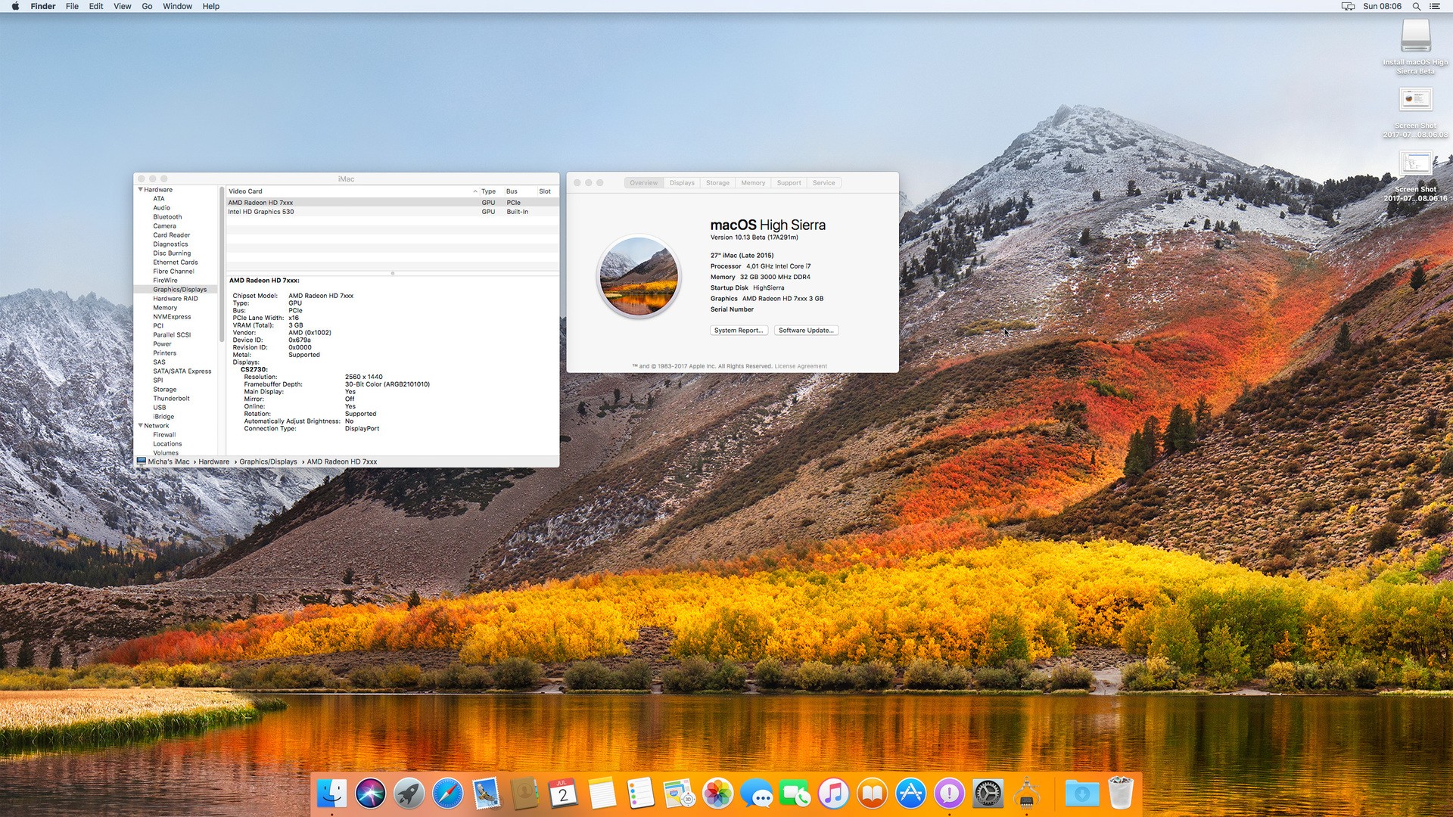Image resolution: width=1453 pixels, height=817 pixels.
Task: Open the Photos app in dock
Action: coord(717,793)
